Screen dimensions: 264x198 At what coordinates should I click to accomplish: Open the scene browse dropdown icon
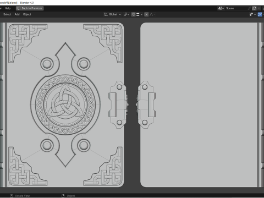click(221, 8)
